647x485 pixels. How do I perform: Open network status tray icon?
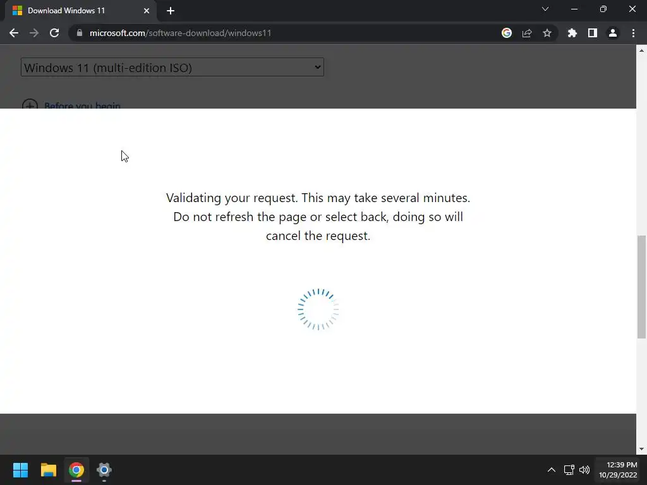[x=569, y=470]
